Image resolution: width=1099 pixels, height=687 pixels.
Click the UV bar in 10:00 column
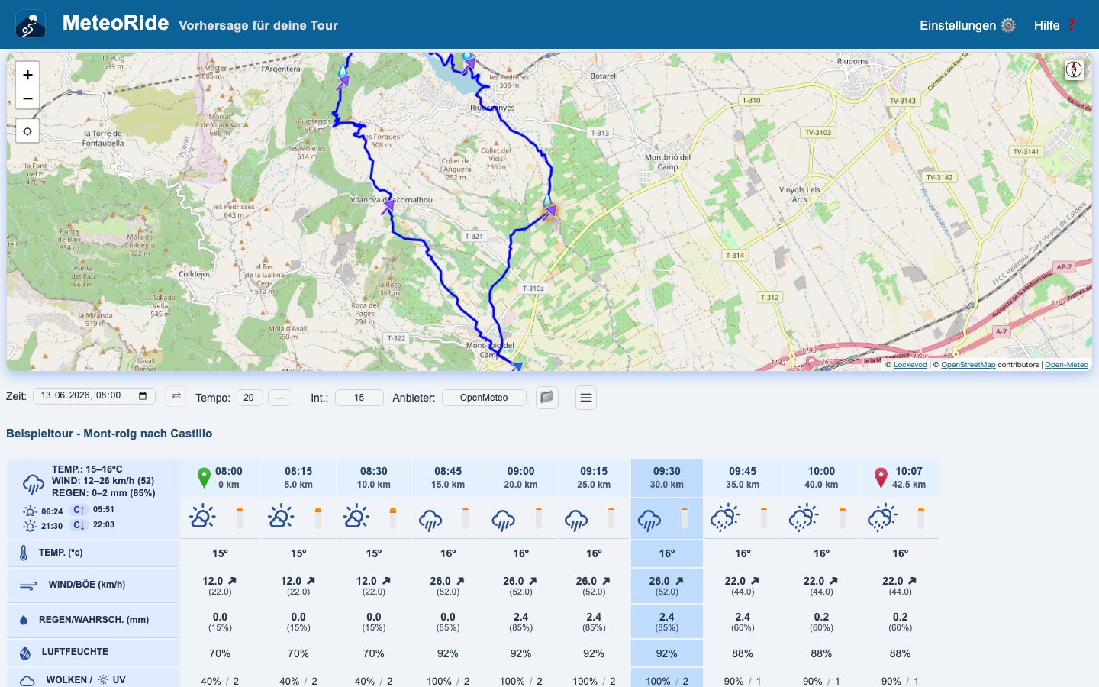coord(843,518)
